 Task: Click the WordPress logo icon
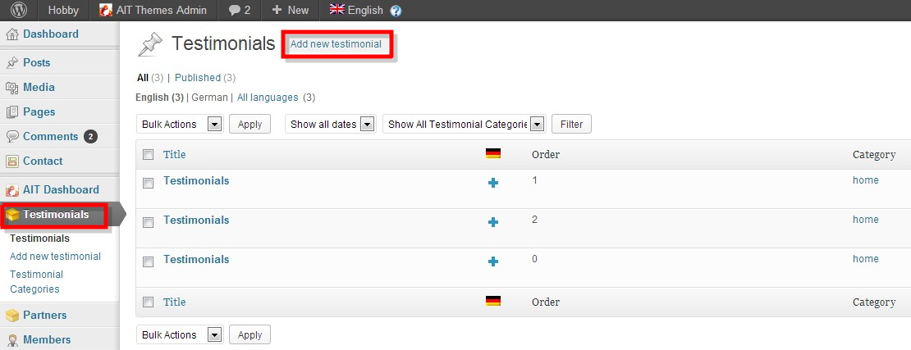pos(18,11)
